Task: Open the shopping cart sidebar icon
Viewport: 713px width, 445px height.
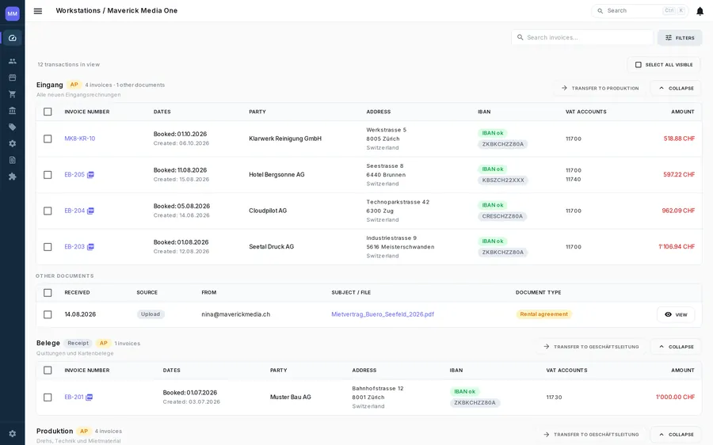Action: coord(12,94)
